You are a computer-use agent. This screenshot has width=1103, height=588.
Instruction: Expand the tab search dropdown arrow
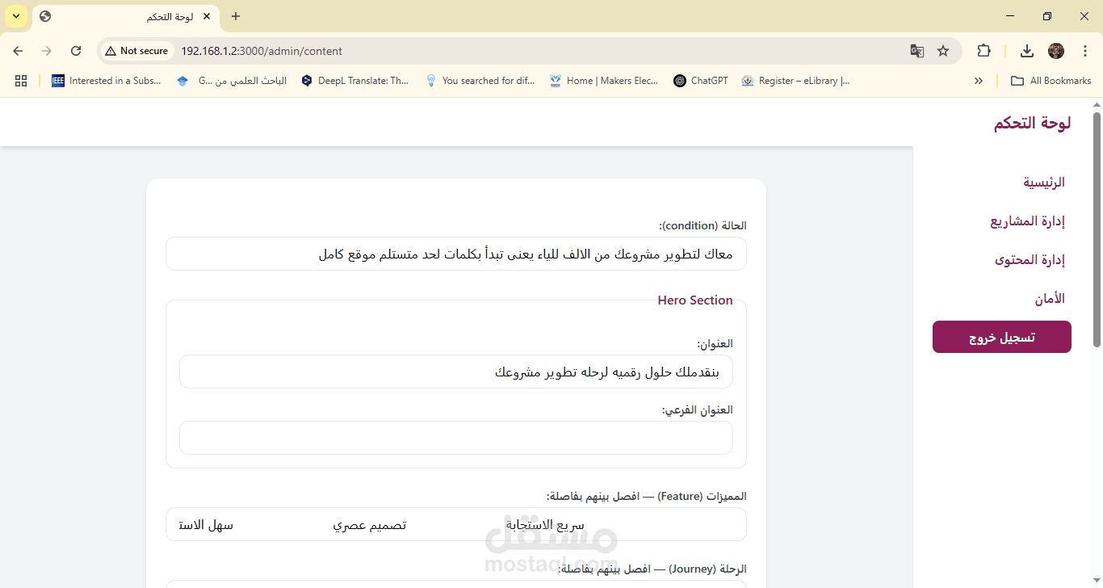tap(16, 16)
